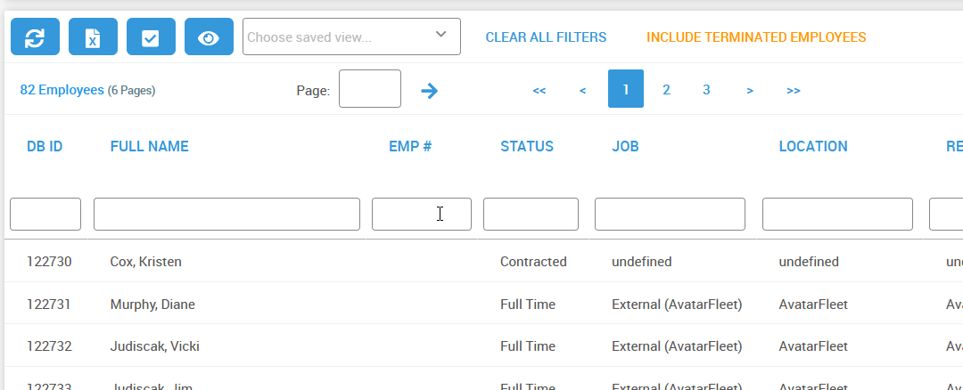Click Full Time status for Judiscak, Vicki
Image resolution: width=963 pixels, height=390 pixels.
(x=528, y=346)
